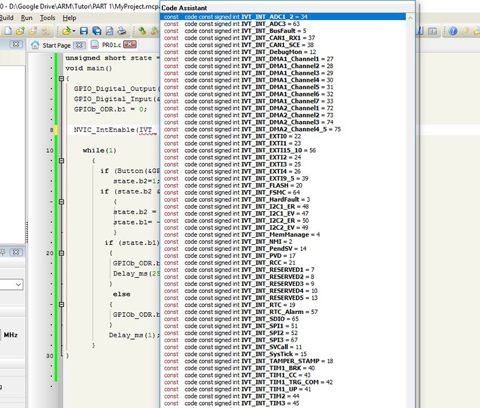Save the current file with the floppy icon
480x408 pixels.
click(83, 31)
